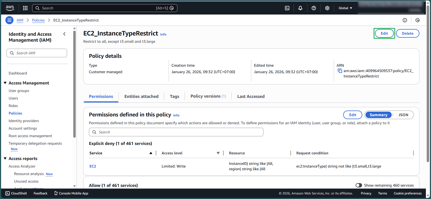
Task: Open the EC2 service link
Action: [x=93, y=166]
